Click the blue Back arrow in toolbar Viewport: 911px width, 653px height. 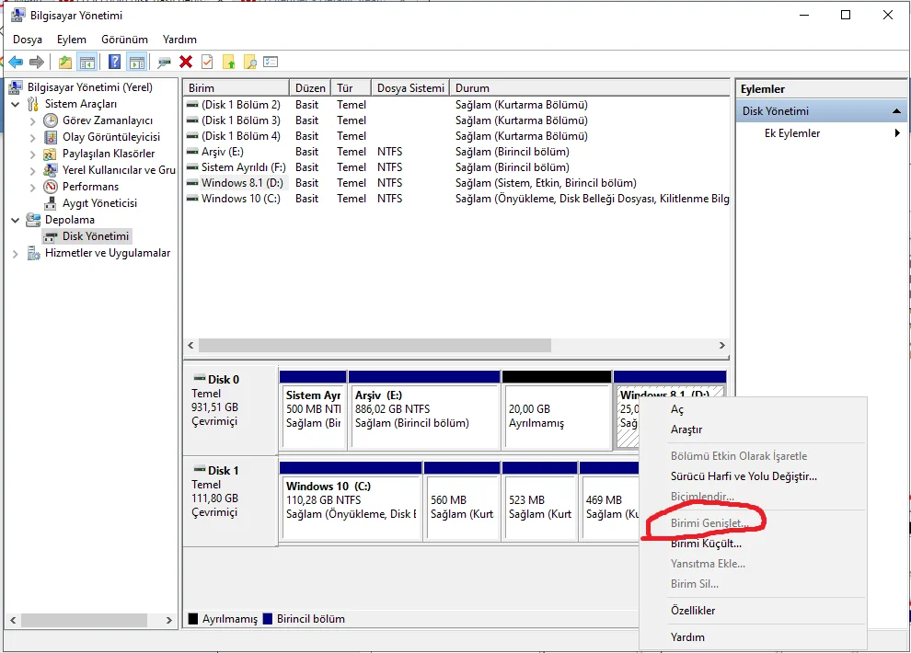16,62
